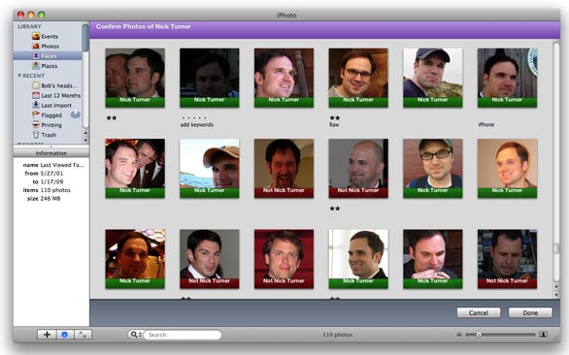Viewport: 569px width, 355px height.
Task: Click the Done button
Action: click(530, 312)
